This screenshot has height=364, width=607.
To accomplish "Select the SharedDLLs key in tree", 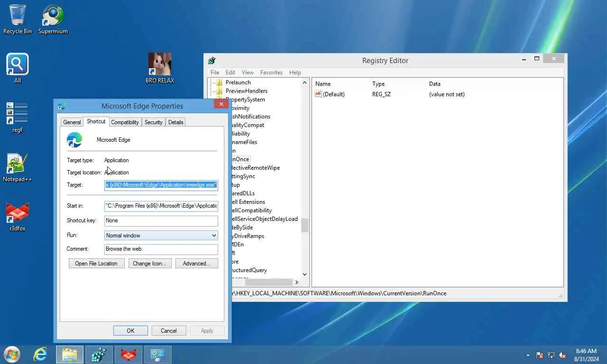I will point(243,193).
